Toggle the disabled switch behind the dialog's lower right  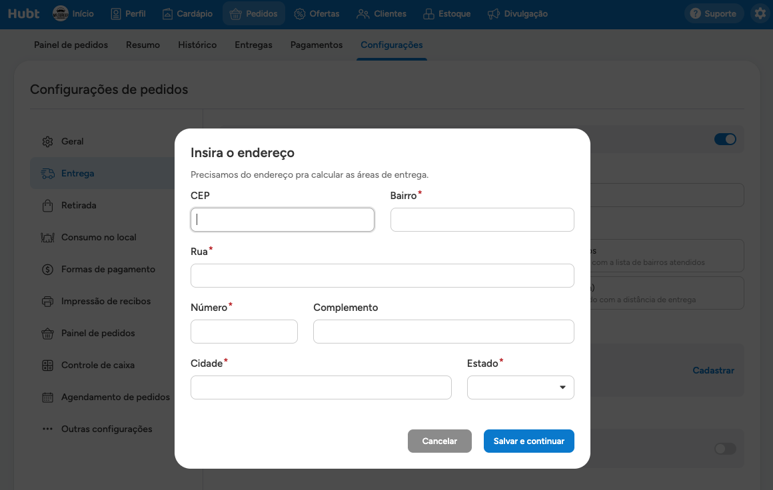coord(725,449)
